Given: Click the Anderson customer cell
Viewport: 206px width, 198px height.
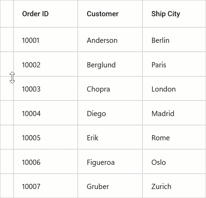Looking at the screenshot, I should [x=110, y=39].
